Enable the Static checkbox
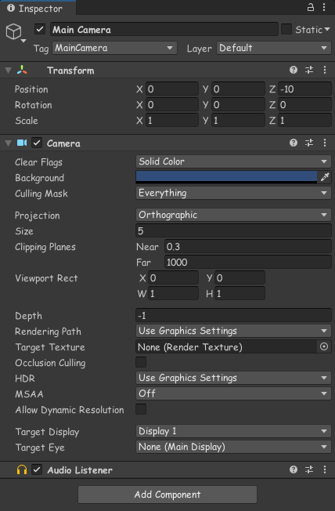Viewport: 335px width, 511px height. pos(286,29)
